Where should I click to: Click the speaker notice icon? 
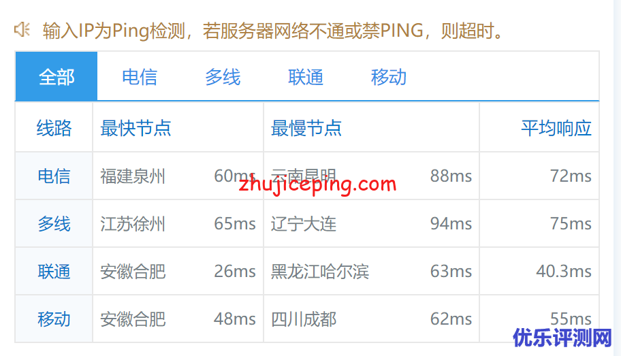coord(22,30)
